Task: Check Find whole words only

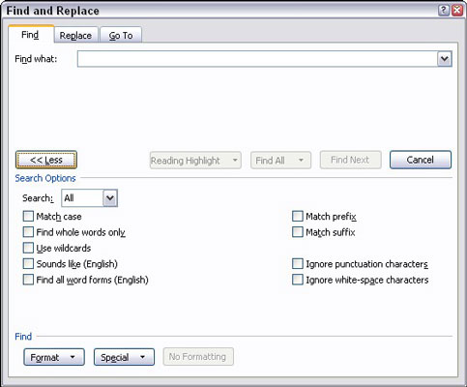Action: 28,232
